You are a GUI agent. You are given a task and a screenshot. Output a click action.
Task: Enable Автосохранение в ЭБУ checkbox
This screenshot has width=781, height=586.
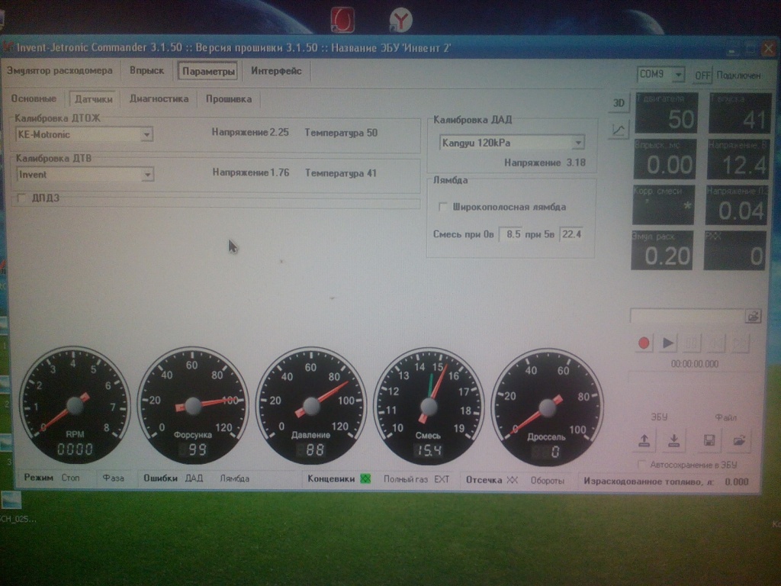[642, 465]
